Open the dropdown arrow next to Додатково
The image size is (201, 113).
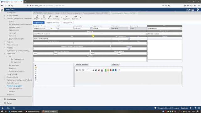pos(80,17)
